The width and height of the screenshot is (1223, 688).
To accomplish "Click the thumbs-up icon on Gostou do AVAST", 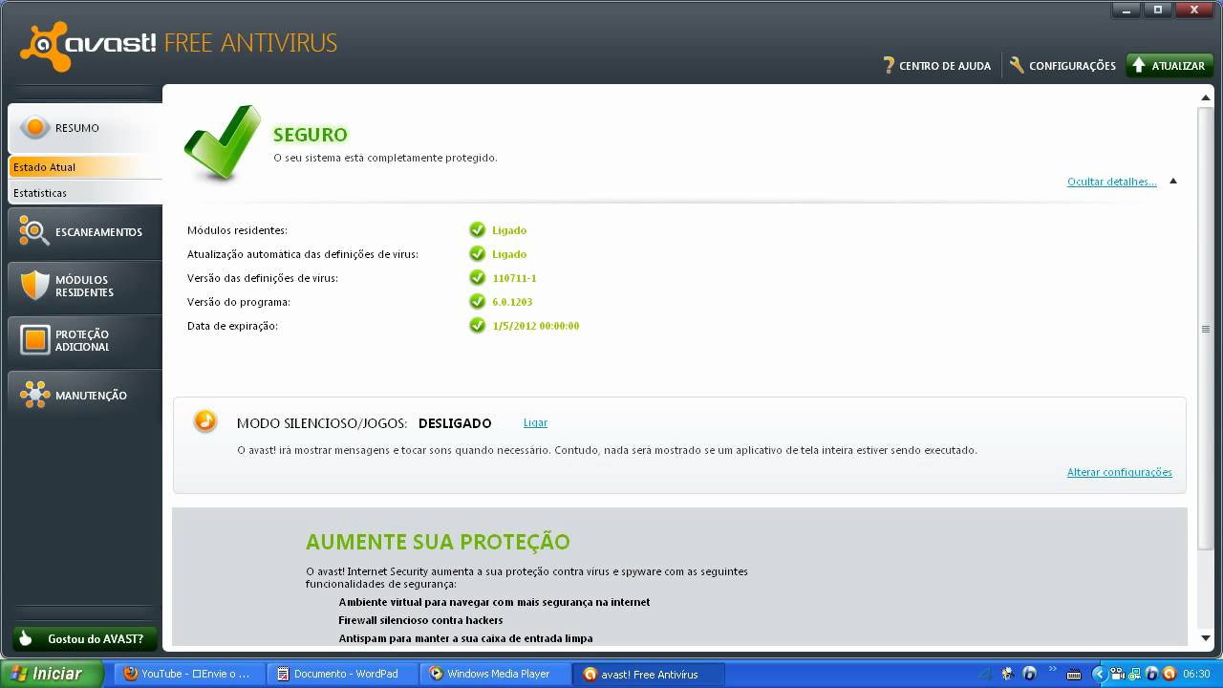I will pos(27,638).
